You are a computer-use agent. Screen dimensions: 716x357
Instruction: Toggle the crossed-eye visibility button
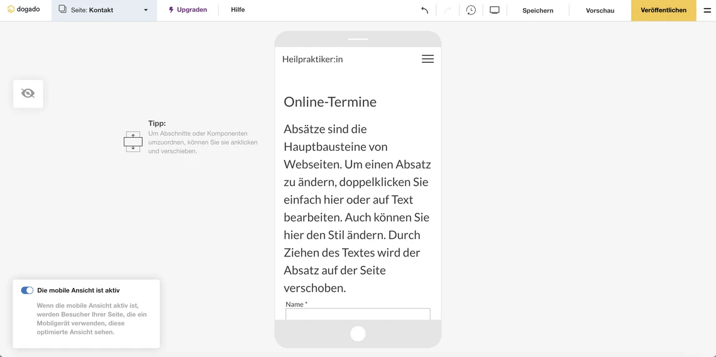point(28,94)
